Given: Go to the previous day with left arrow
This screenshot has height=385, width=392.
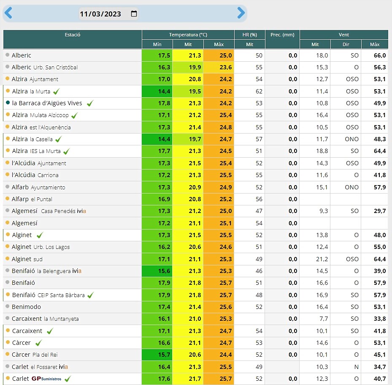Looking at the screenshot, I should click(8, 13).
